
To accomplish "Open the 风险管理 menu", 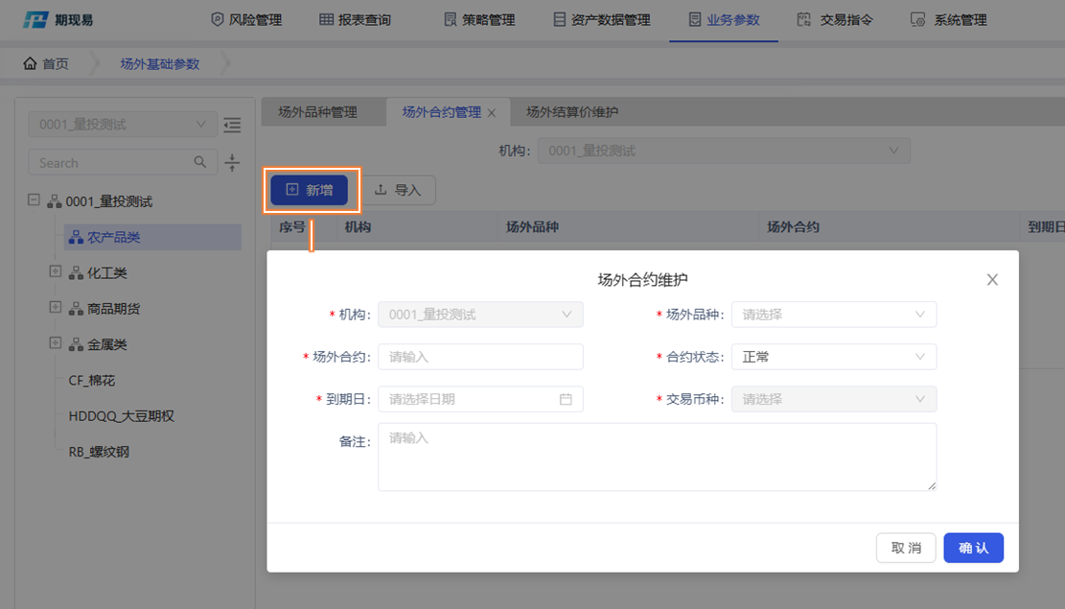I will click(245, 20).
